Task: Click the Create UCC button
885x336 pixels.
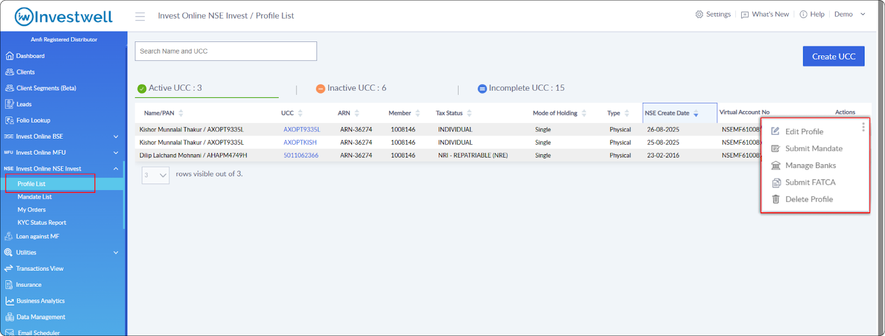Action: click(834, 56)
